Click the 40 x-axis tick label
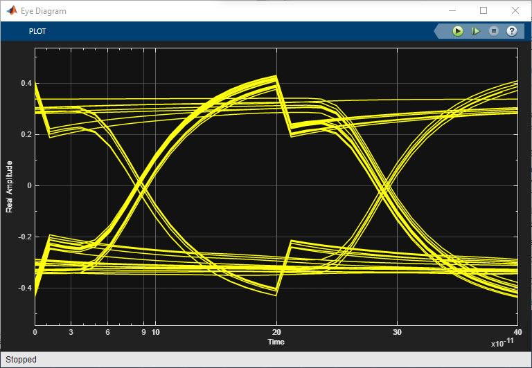 (517, 333)
